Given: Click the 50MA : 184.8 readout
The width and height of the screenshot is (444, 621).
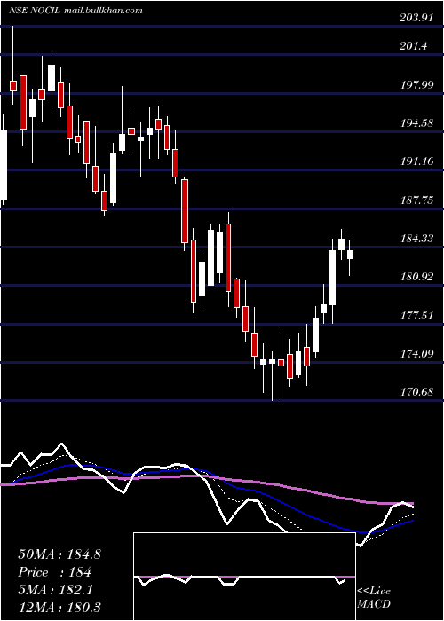Looking at the screenshot, I should tap(59, 554).
